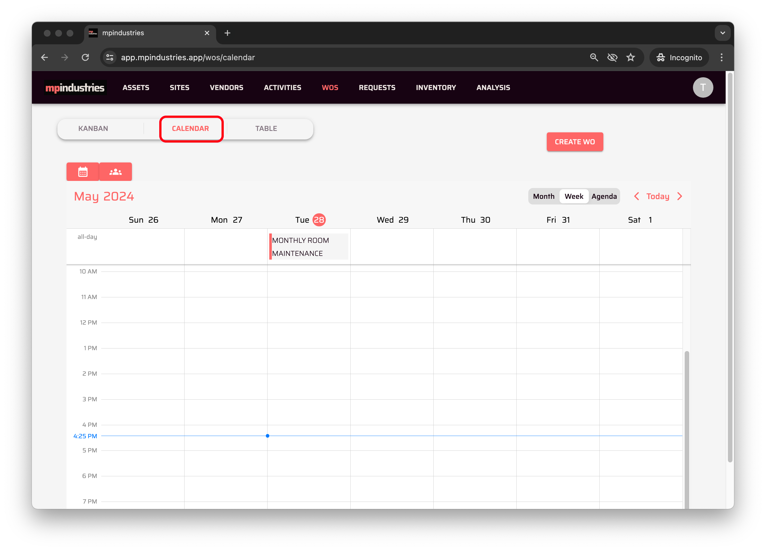
Task: Click the tracking protection eye icon
Action: pos(612,57)
